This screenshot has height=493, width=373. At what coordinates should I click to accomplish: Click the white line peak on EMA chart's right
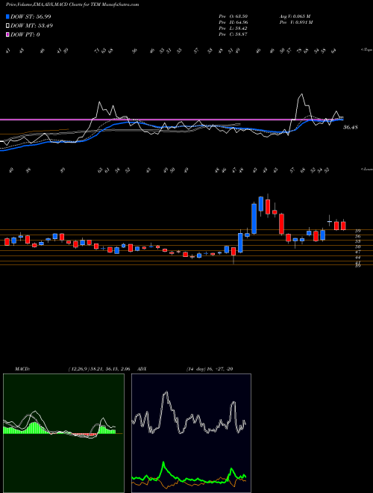pyautogui.click(x=301, y=96)
